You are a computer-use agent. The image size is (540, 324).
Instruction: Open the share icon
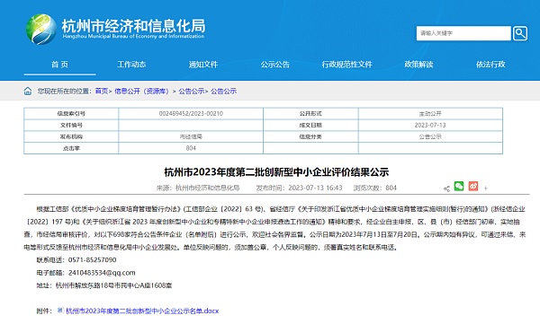pyautogui.click(x=446, y=188)
